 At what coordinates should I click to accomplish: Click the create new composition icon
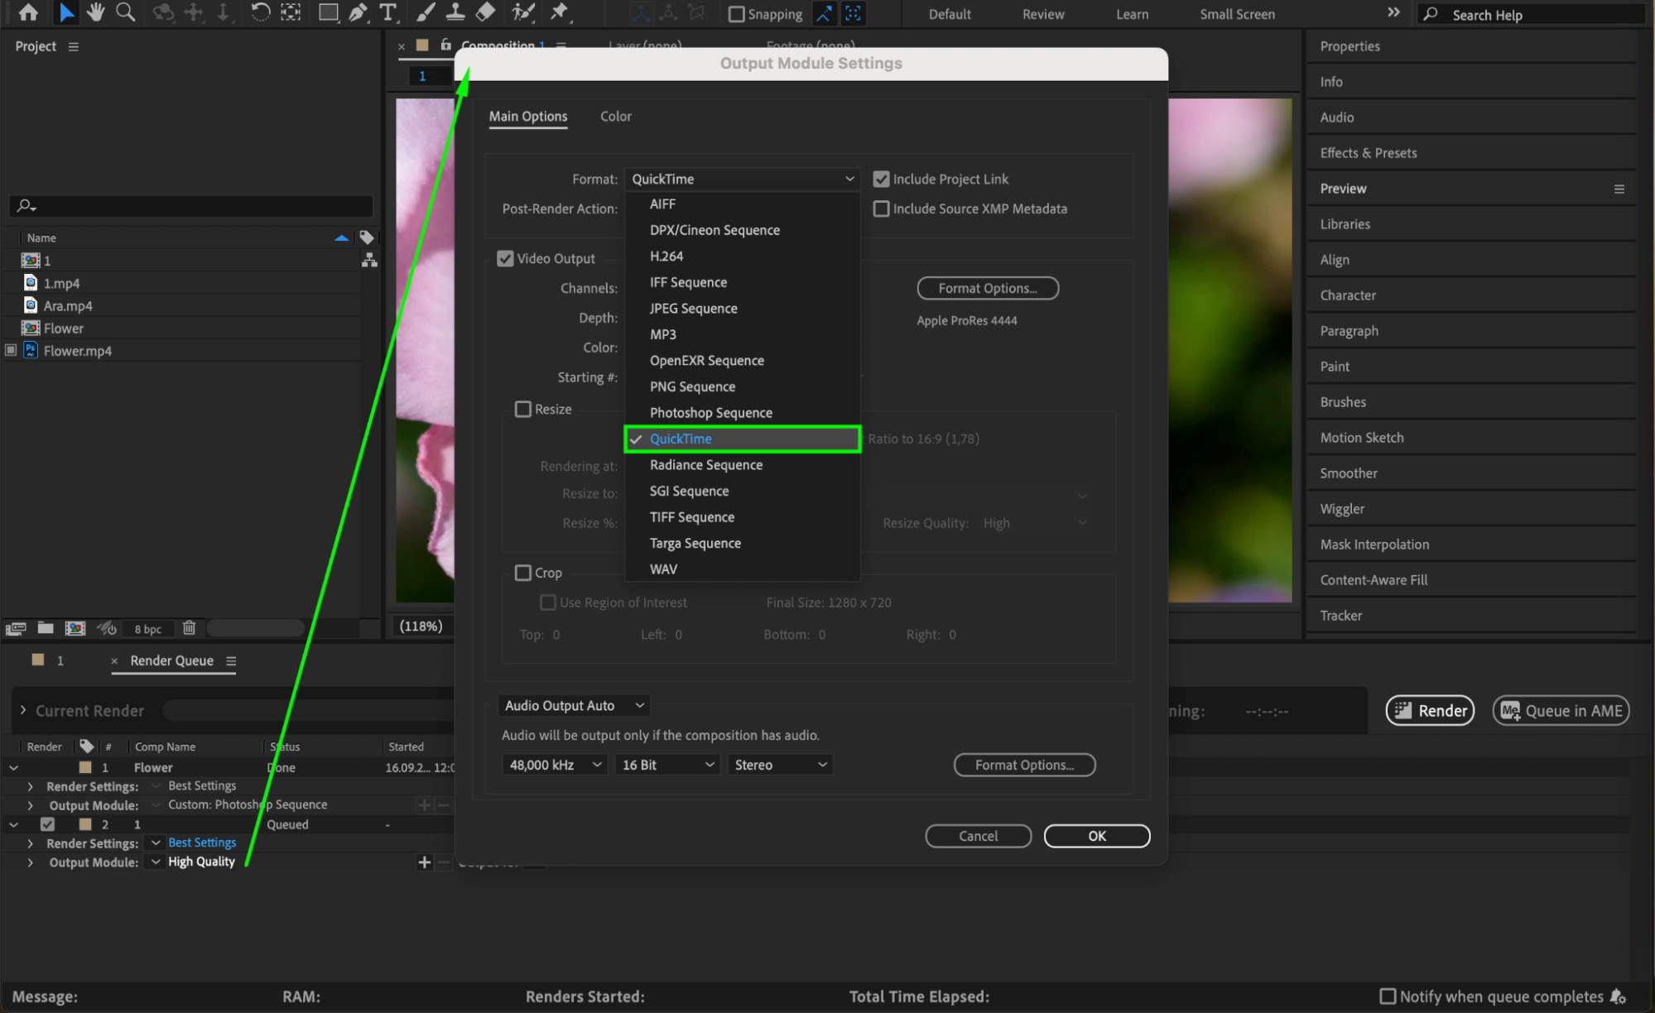[x=75, y=628]
